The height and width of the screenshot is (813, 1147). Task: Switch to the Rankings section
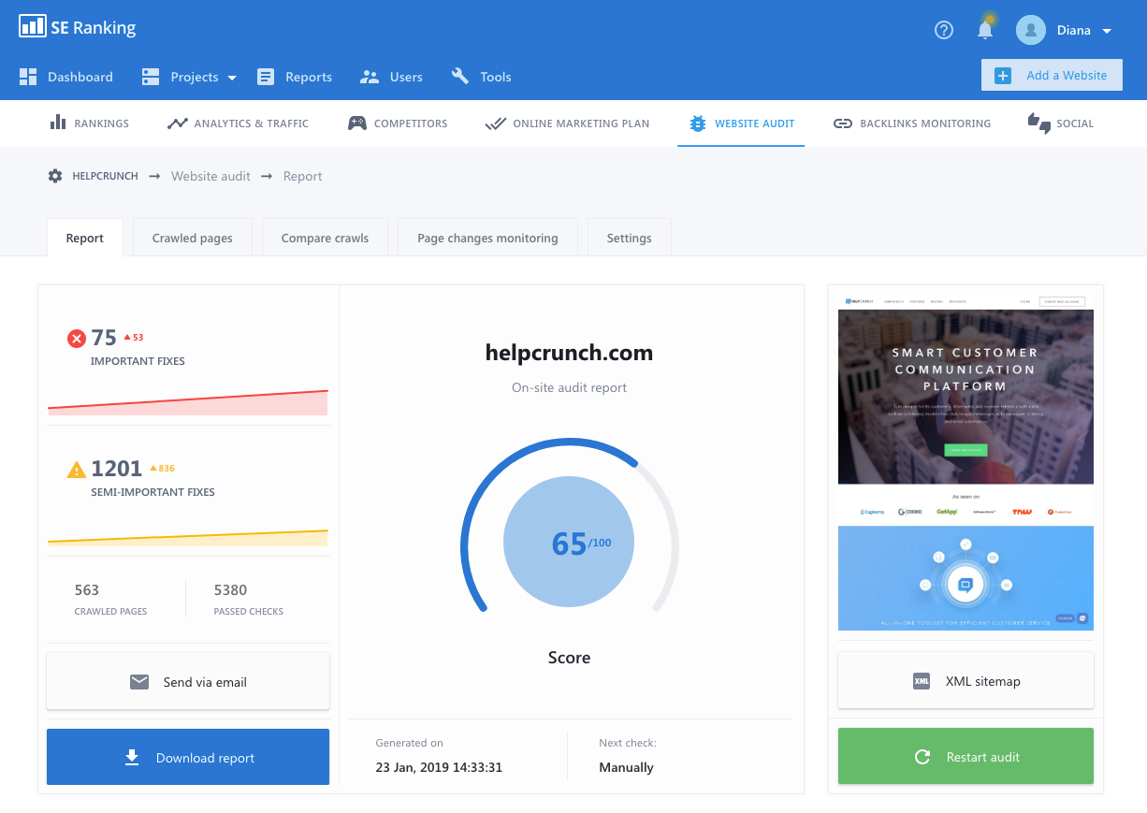click(89, 123)
